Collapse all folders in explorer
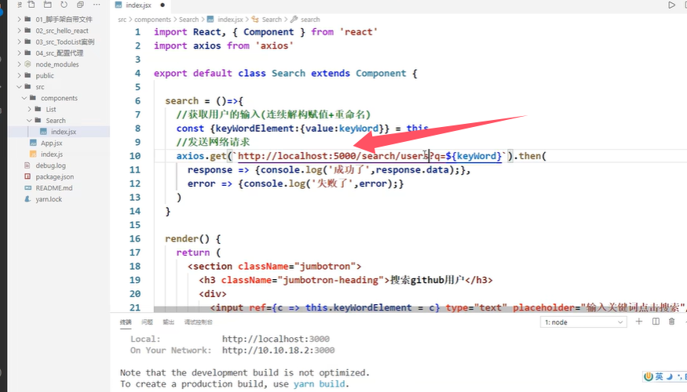 coord(80,5)
